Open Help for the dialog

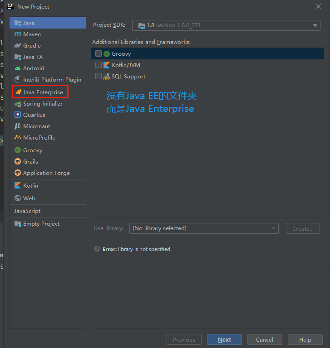(305, 339)
